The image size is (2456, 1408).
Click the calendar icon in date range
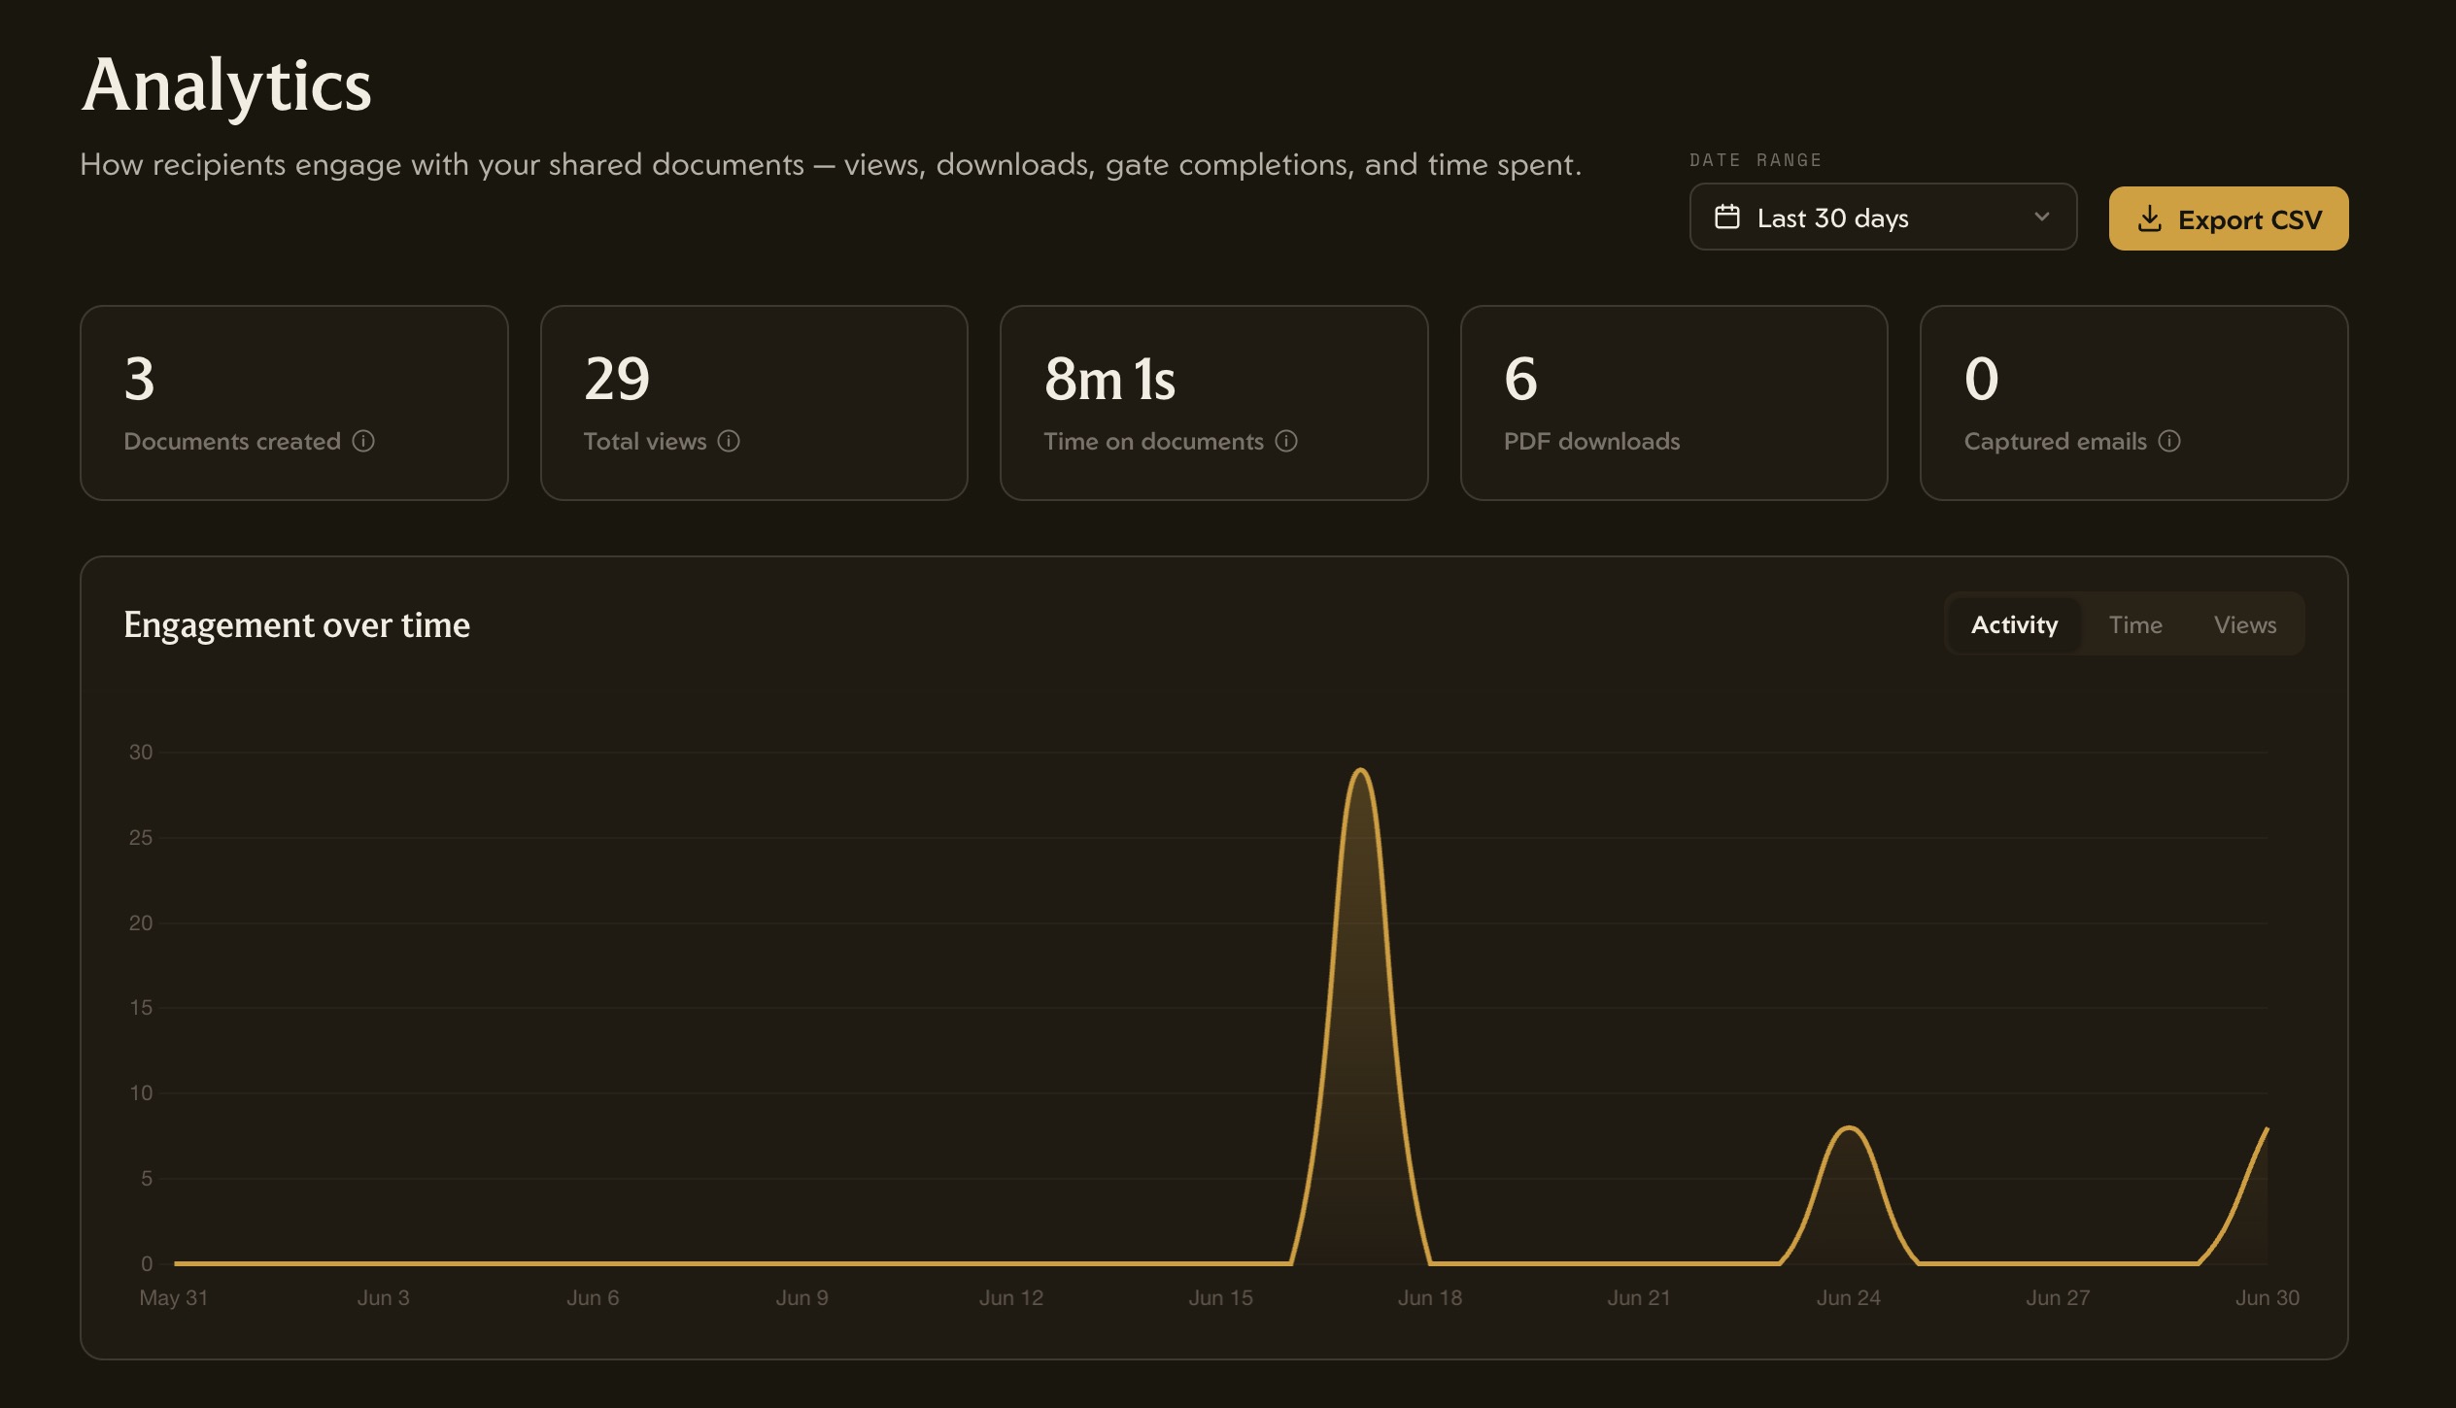[1727, 217]
